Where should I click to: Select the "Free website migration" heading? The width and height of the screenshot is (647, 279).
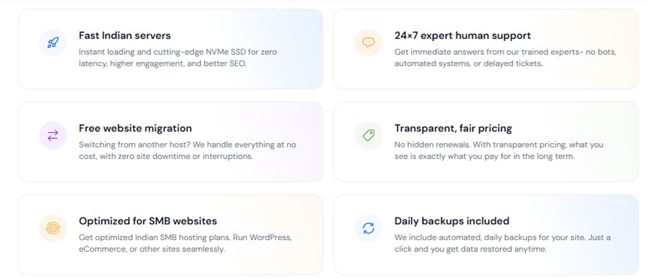pyautogui.click(x=135, y=129)
